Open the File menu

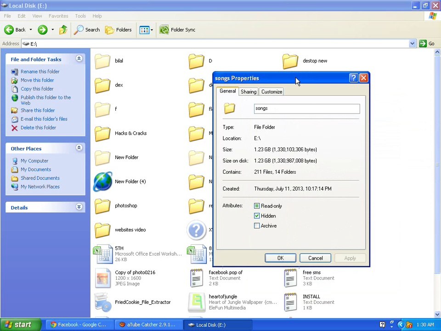(x=7, y=16)
